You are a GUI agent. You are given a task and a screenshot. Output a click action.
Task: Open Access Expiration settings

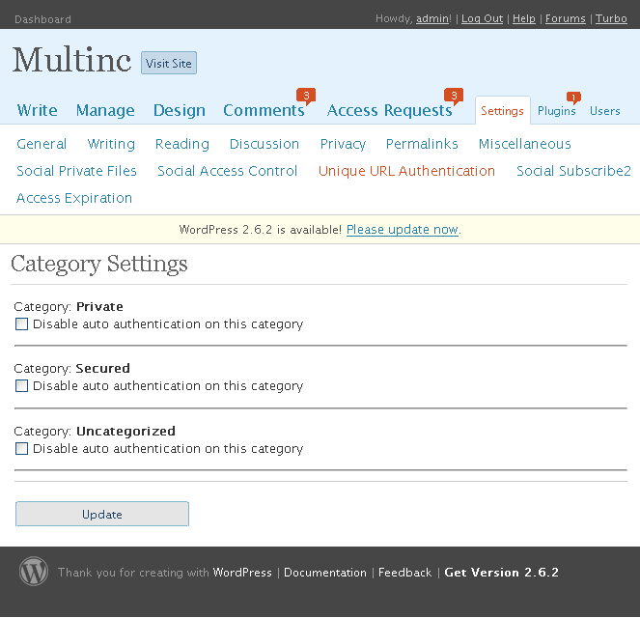[x=74, y=198]
